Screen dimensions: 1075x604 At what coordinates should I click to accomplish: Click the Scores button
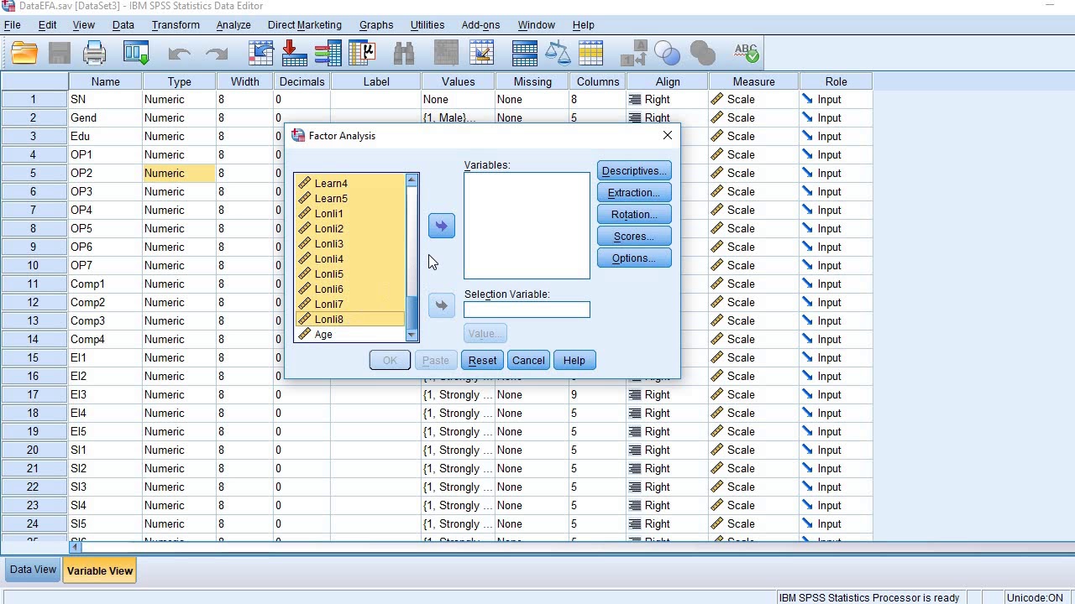(634, 237)
